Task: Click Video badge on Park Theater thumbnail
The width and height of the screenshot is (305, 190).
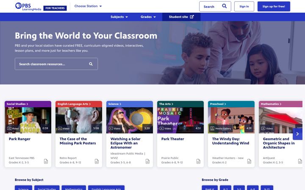Action: [x=166, y=128]
